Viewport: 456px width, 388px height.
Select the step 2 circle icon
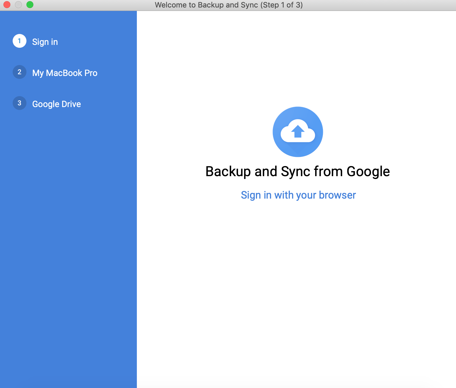point(20,72)
